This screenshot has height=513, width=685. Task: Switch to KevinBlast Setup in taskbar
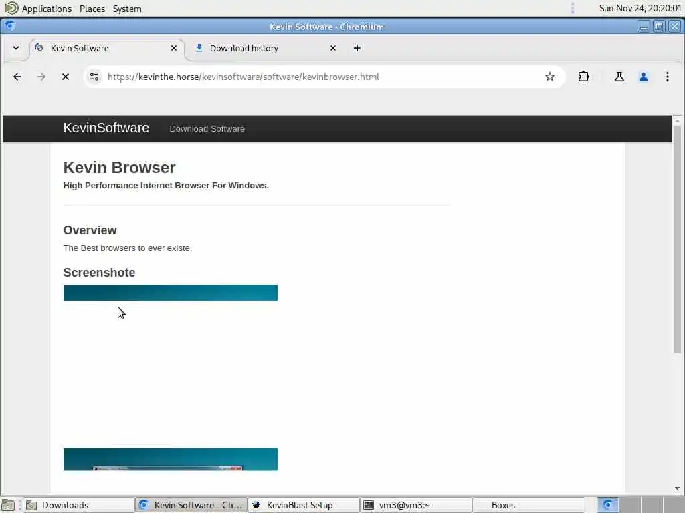coord(304,505)
